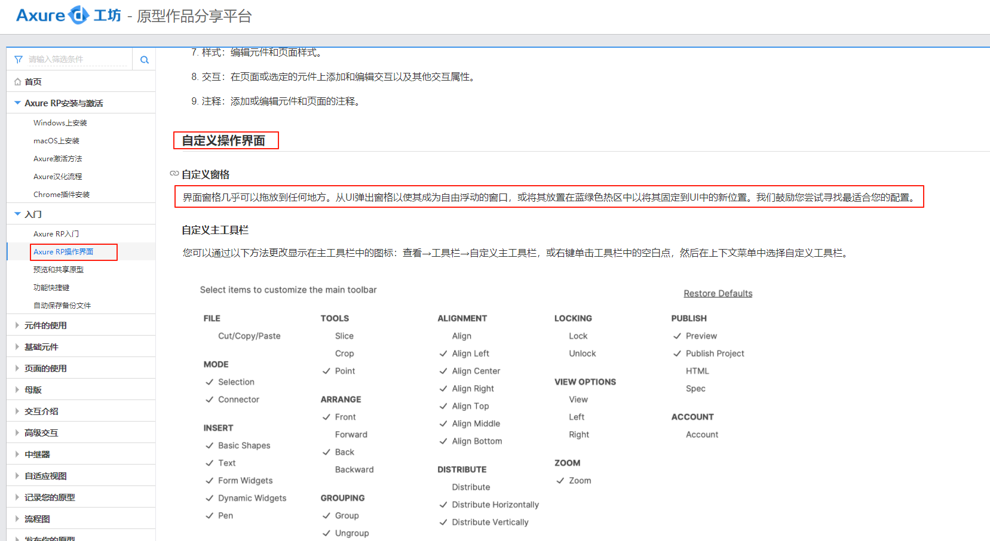The width and height of the screenshot is (990, 541).
Task: Uncheck the Align Bottom item
Action: [x=471, y=441]
